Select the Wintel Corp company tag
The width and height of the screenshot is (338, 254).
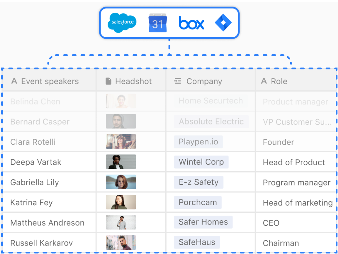coord(201,162)
